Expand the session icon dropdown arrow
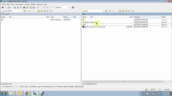The height and width of the screenshot is (96, 172). 75,7
